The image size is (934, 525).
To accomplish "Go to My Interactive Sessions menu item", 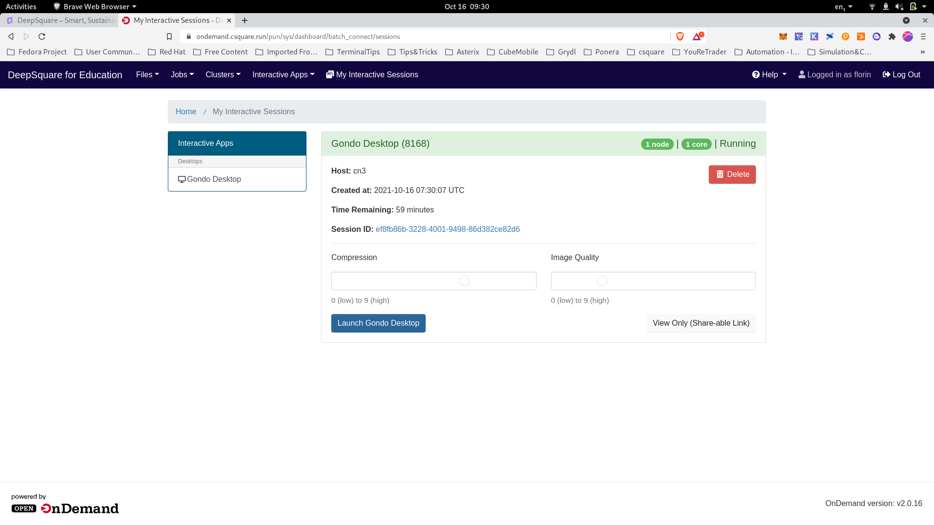I will (x=372, y=74).
